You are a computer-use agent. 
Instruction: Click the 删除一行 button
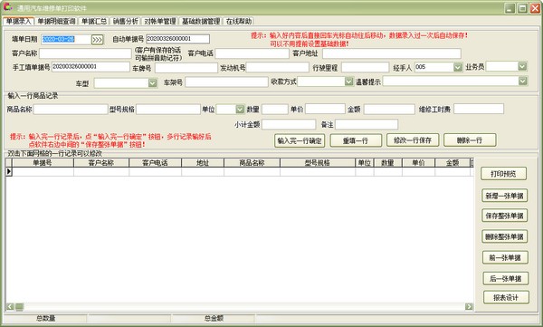[x=470, y=140]
